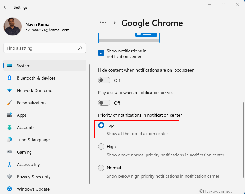245x194 pixels.
Task: Open Navin Kumar profile picture
Action: pyautogui.click(x=13, y=26)
